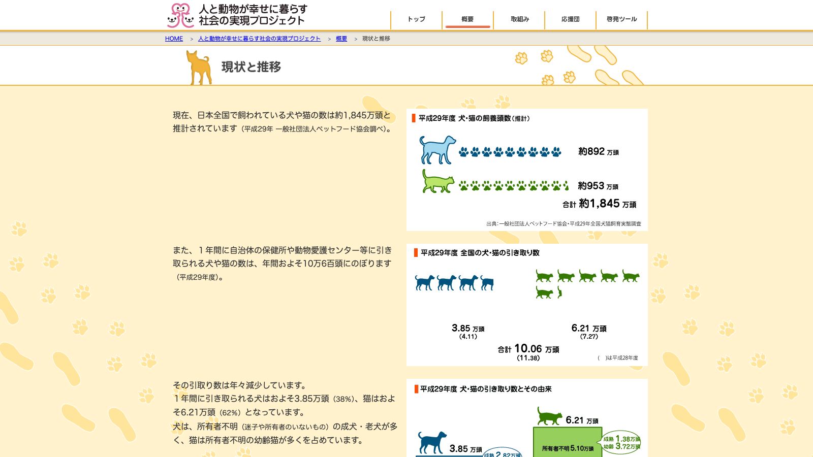Click the 平成29年度 犬・猫の引き取り数とその由来 chart title
The image size is (813, 457).
[486, 389]
